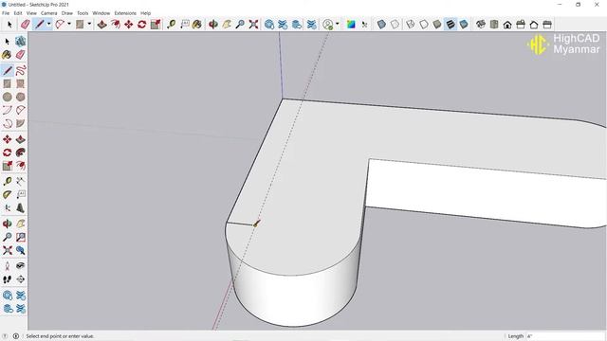Screen dimensions: 607x341
Task: Switch to Iso standard view
Action: (481, 25)
